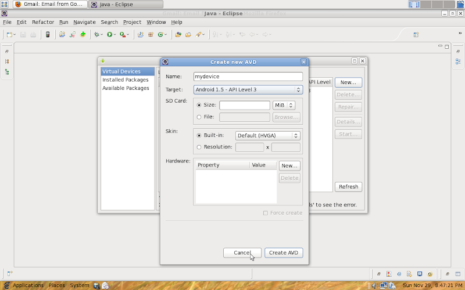Screen dimensions: 465x290
Task: Open the External Tools dropdown arrow
Action: (x=128, y=35)
